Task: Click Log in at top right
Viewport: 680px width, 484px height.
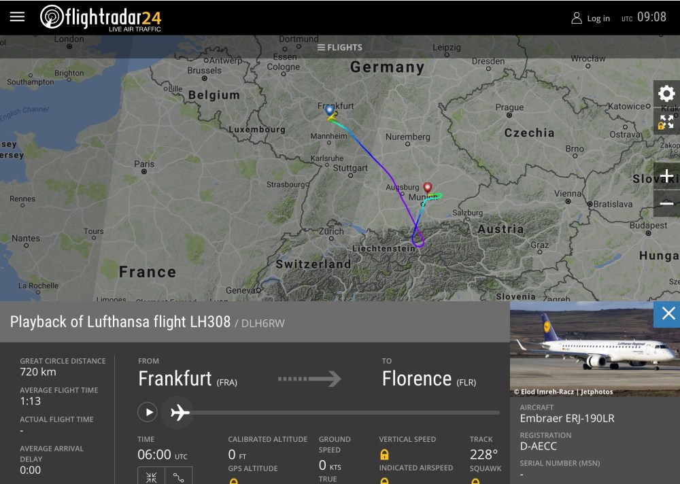Action: coord(590,18)
